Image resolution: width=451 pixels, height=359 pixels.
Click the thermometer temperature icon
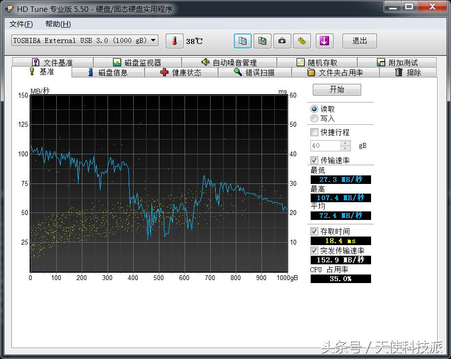(174, 41)
